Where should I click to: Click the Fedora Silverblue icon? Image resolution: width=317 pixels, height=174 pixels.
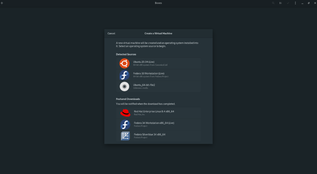click(x=125, y=136)
